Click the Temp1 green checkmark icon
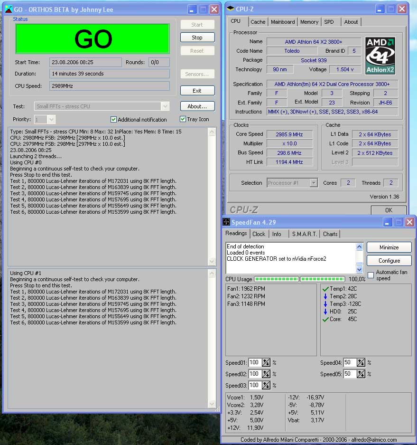Image resolution: width=417 pixels, height=445 pixels. click(x=325, y=289)
